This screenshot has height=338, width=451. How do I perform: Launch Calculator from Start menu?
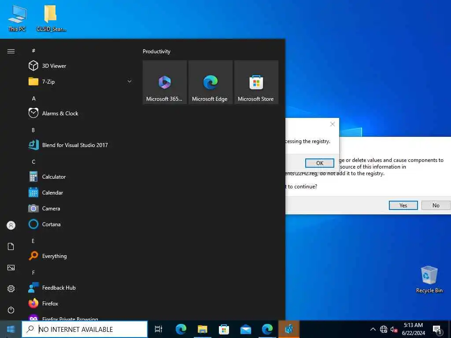pyautogui.click(x=81, y=177)
